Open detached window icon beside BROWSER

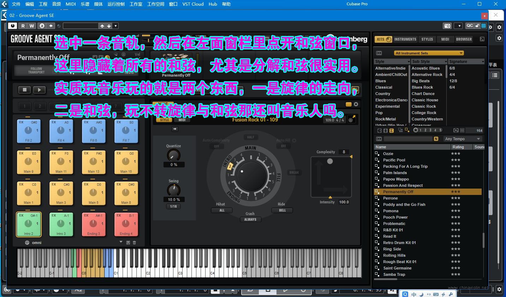[x=482, y=39]
